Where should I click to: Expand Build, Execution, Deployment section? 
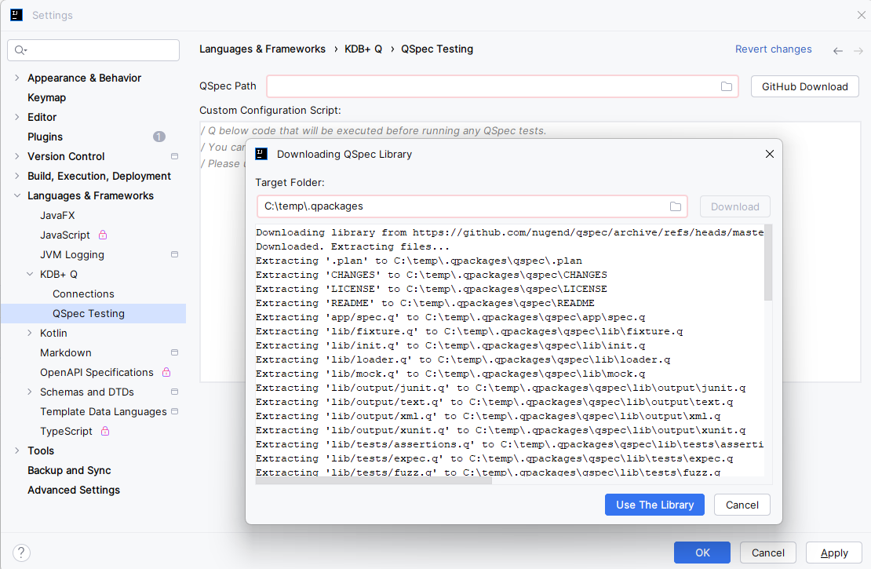point(16,176)
